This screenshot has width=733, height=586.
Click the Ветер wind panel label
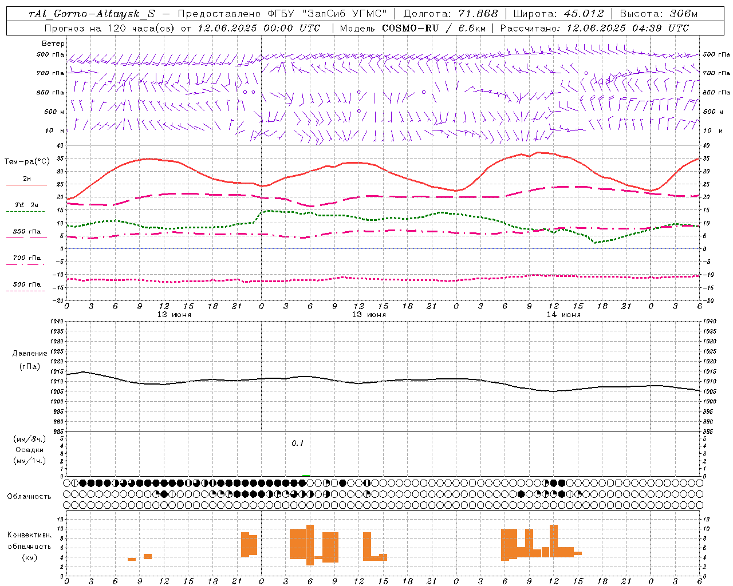(53, 43)
